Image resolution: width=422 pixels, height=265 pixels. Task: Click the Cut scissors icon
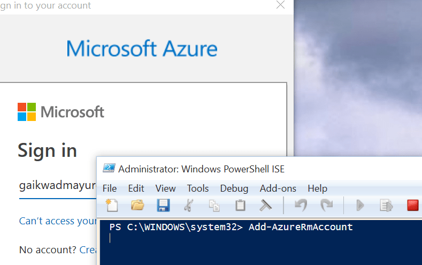tap(189, 206)
